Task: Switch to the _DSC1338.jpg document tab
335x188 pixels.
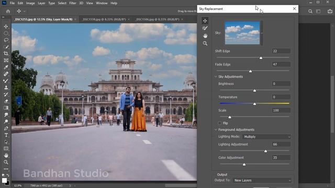Action: click(104, 19)
